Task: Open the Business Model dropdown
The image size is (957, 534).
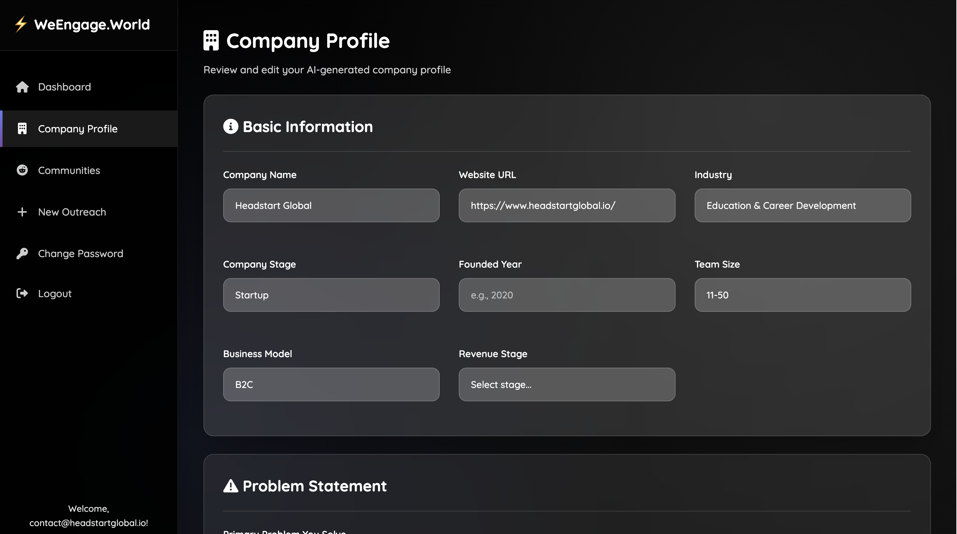Action: pos(331,384)
